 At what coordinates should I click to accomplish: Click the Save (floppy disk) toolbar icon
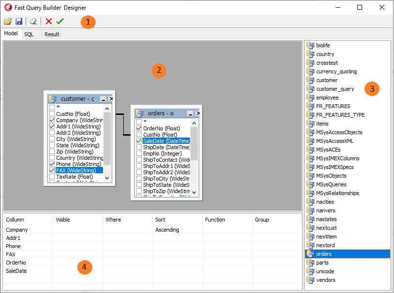[x=19, y=22]
